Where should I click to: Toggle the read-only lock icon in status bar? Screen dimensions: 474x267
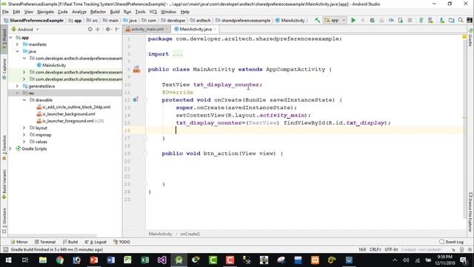pos(453,249)
